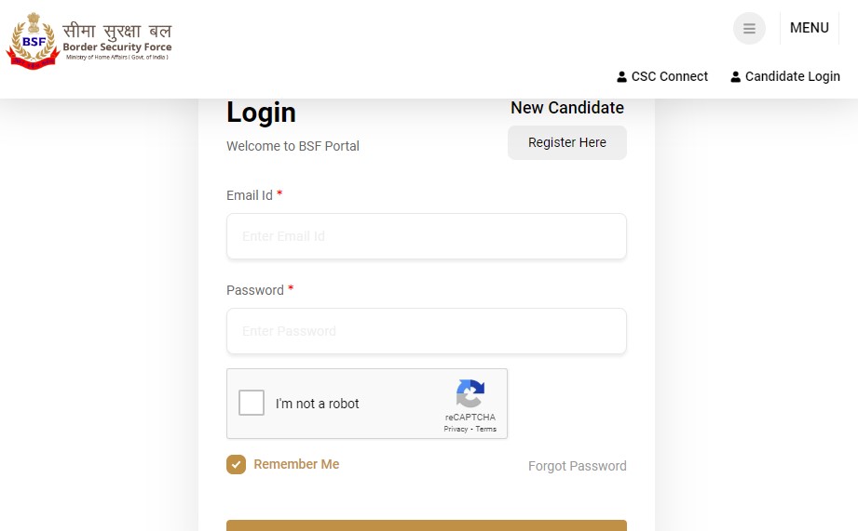Check the I'm not a robot box

coord(252,403)
